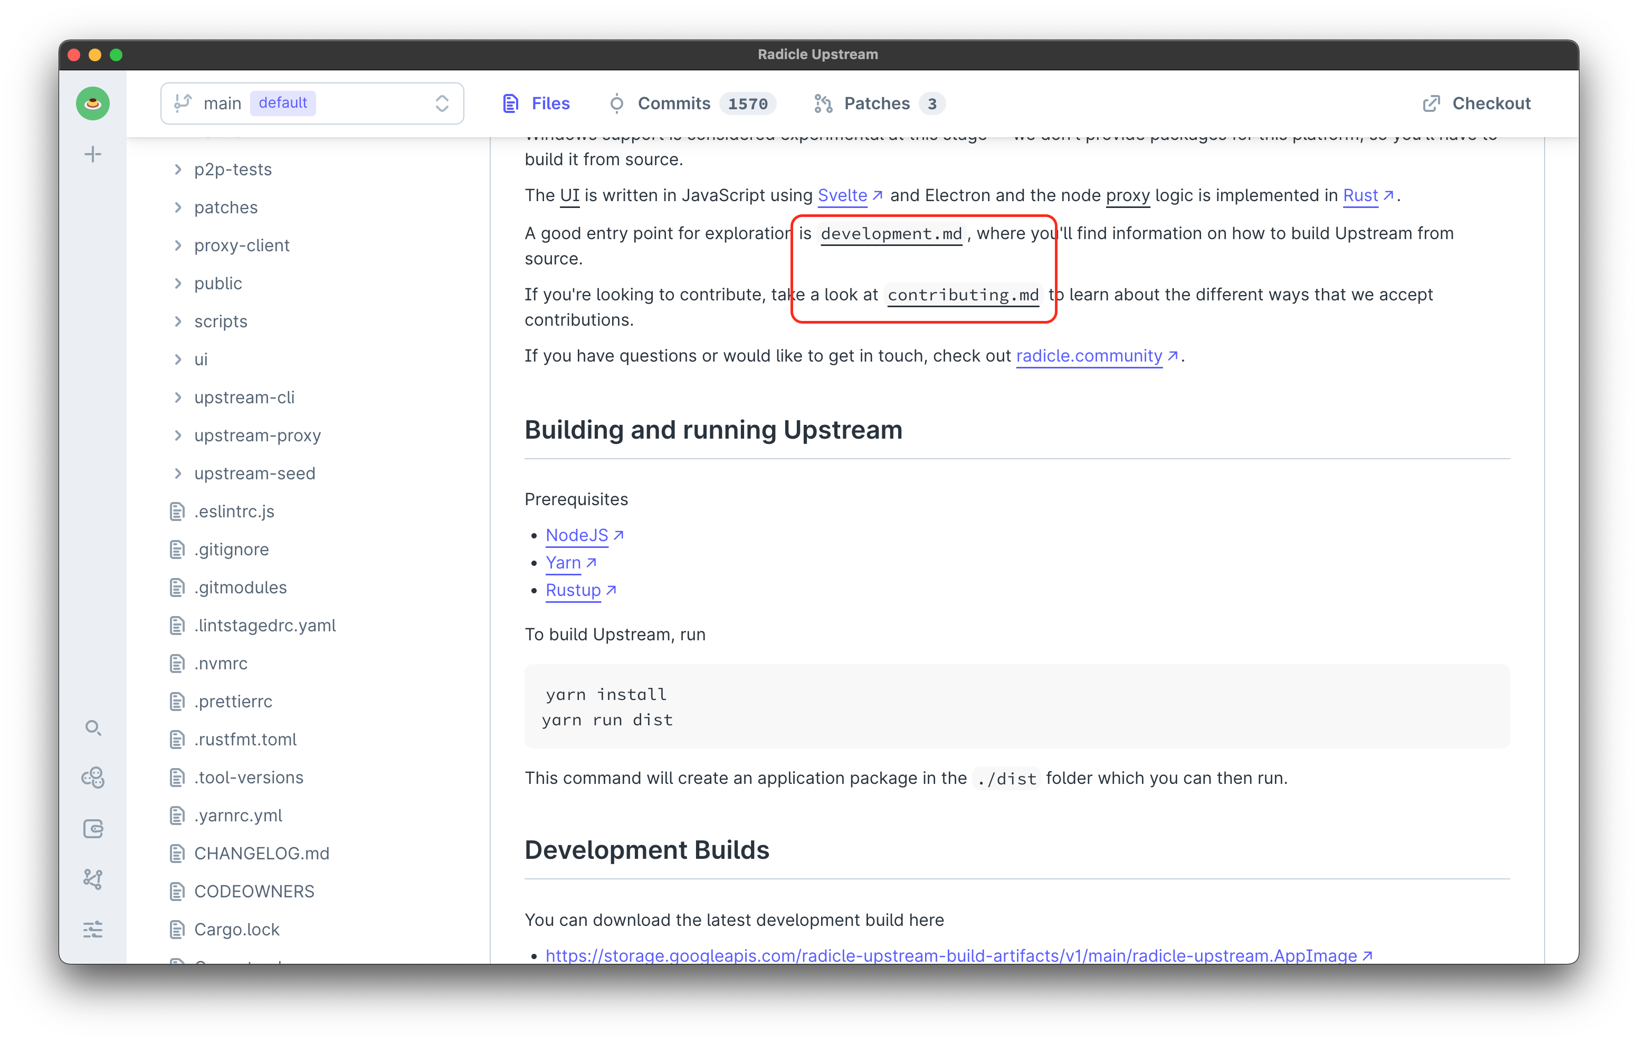The height and width of the screenshot is (1042, 1638).
Task: Click the plus icon to add a project
Action: [92, 154]
